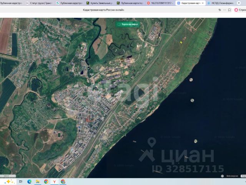Switch to the "16:27:070901:1317" tab
Viewport: 246px width, 185px height.
pyautogui.click(x=160, y=3)
